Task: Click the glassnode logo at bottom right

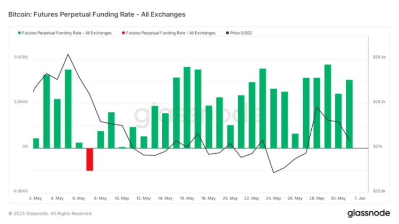Action: tap(369, 213)
